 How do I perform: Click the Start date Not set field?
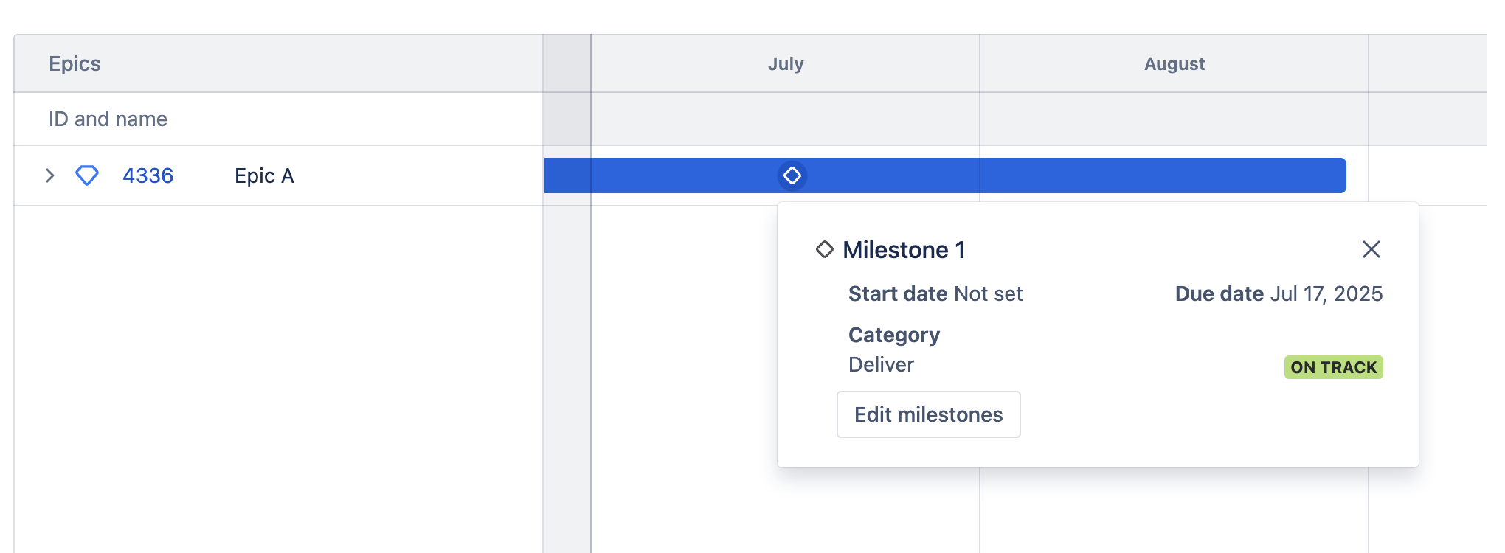click(x=935, y=293)
